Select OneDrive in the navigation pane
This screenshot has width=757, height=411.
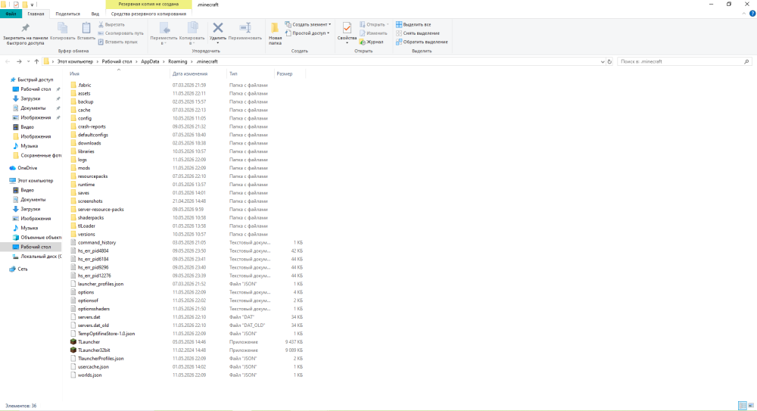(x=27, y=168)
